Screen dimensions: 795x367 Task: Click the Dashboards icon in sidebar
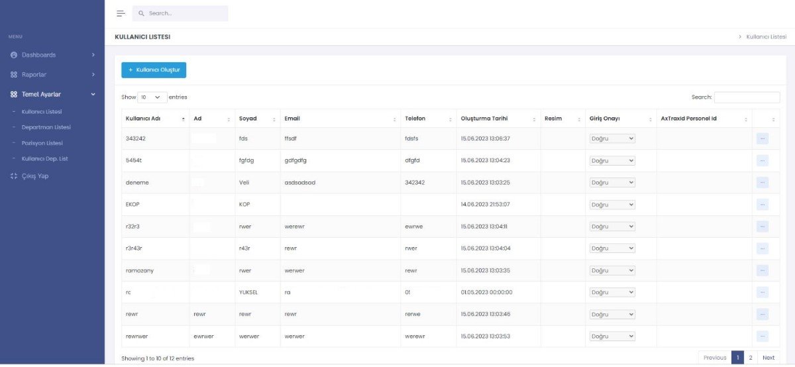coord(14,55)
